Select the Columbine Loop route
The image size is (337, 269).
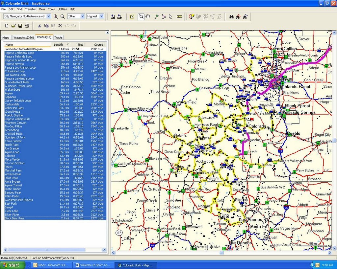coord(55,71)
